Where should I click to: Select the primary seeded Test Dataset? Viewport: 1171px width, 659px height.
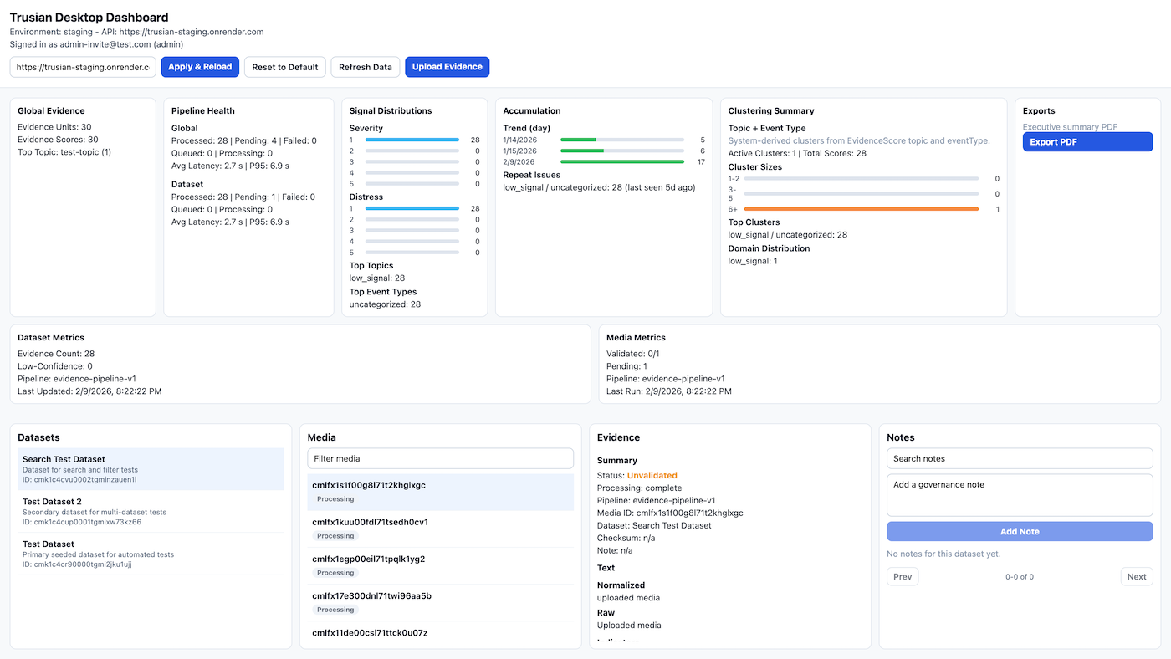[151, 554]
